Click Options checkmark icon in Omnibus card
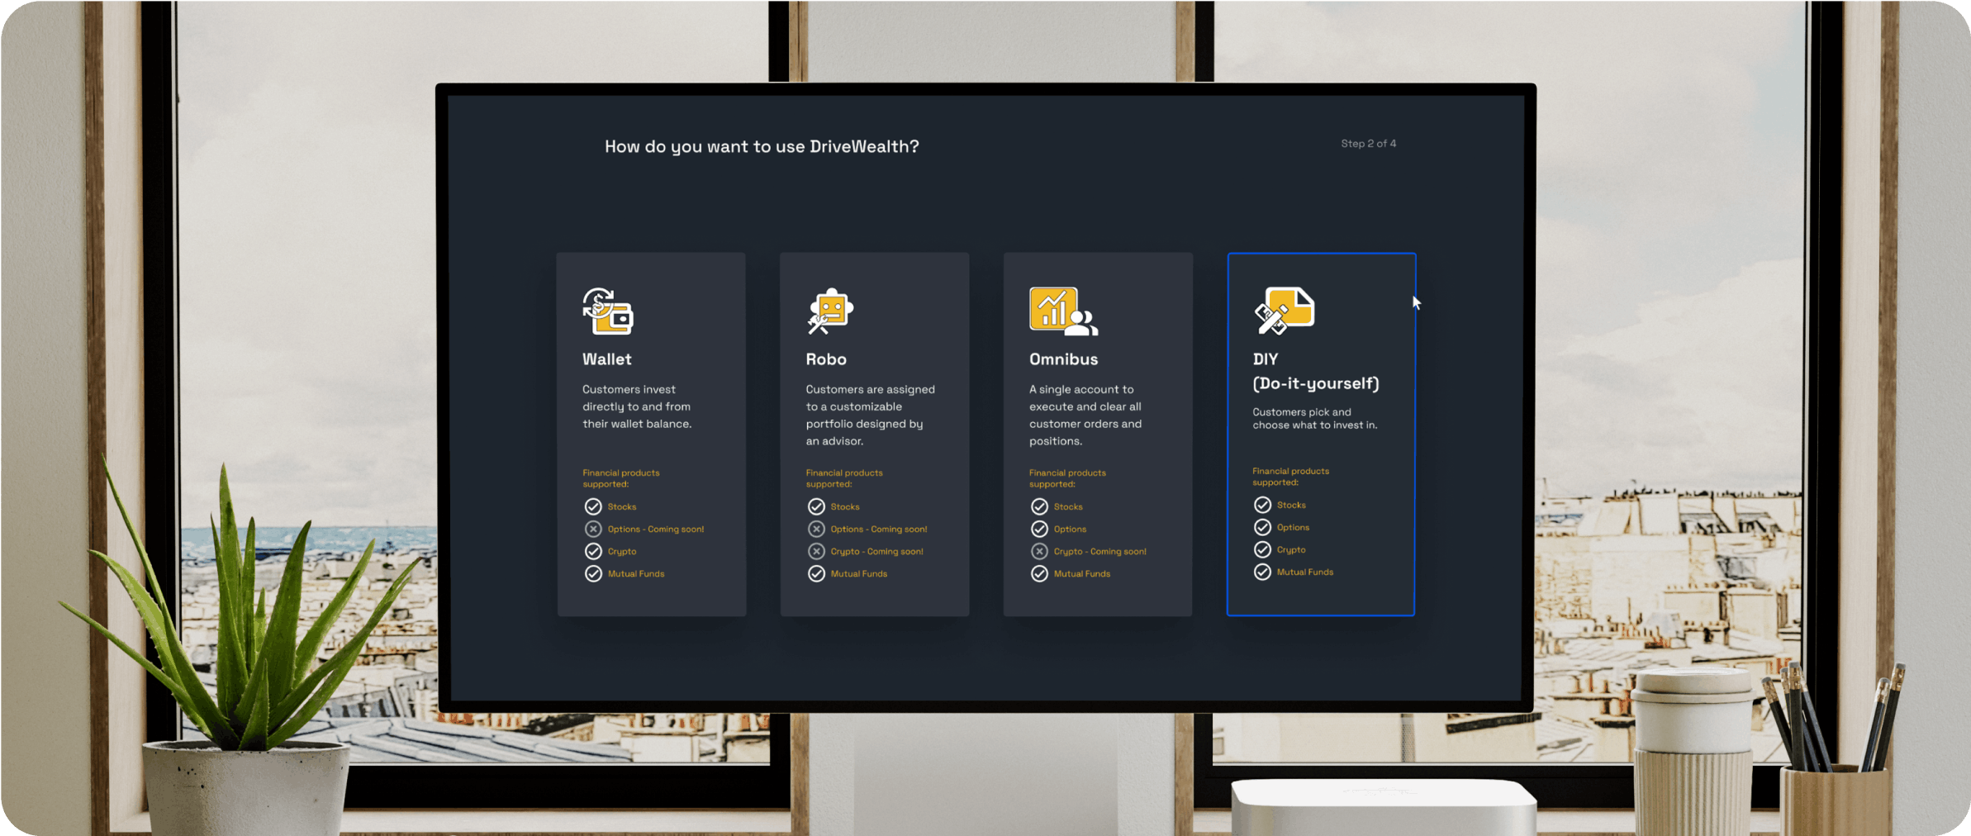Image resolution: width=1971 pixels, height=836 pixels. [x=1039, y=529]
